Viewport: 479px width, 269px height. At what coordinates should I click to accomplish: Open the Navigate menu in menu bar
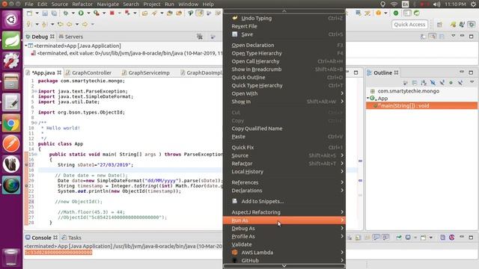tap(108, 4)
